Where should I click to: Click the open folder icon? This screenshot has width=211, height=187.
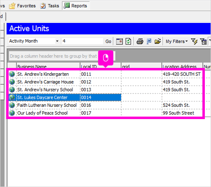(x=158, y=41)
